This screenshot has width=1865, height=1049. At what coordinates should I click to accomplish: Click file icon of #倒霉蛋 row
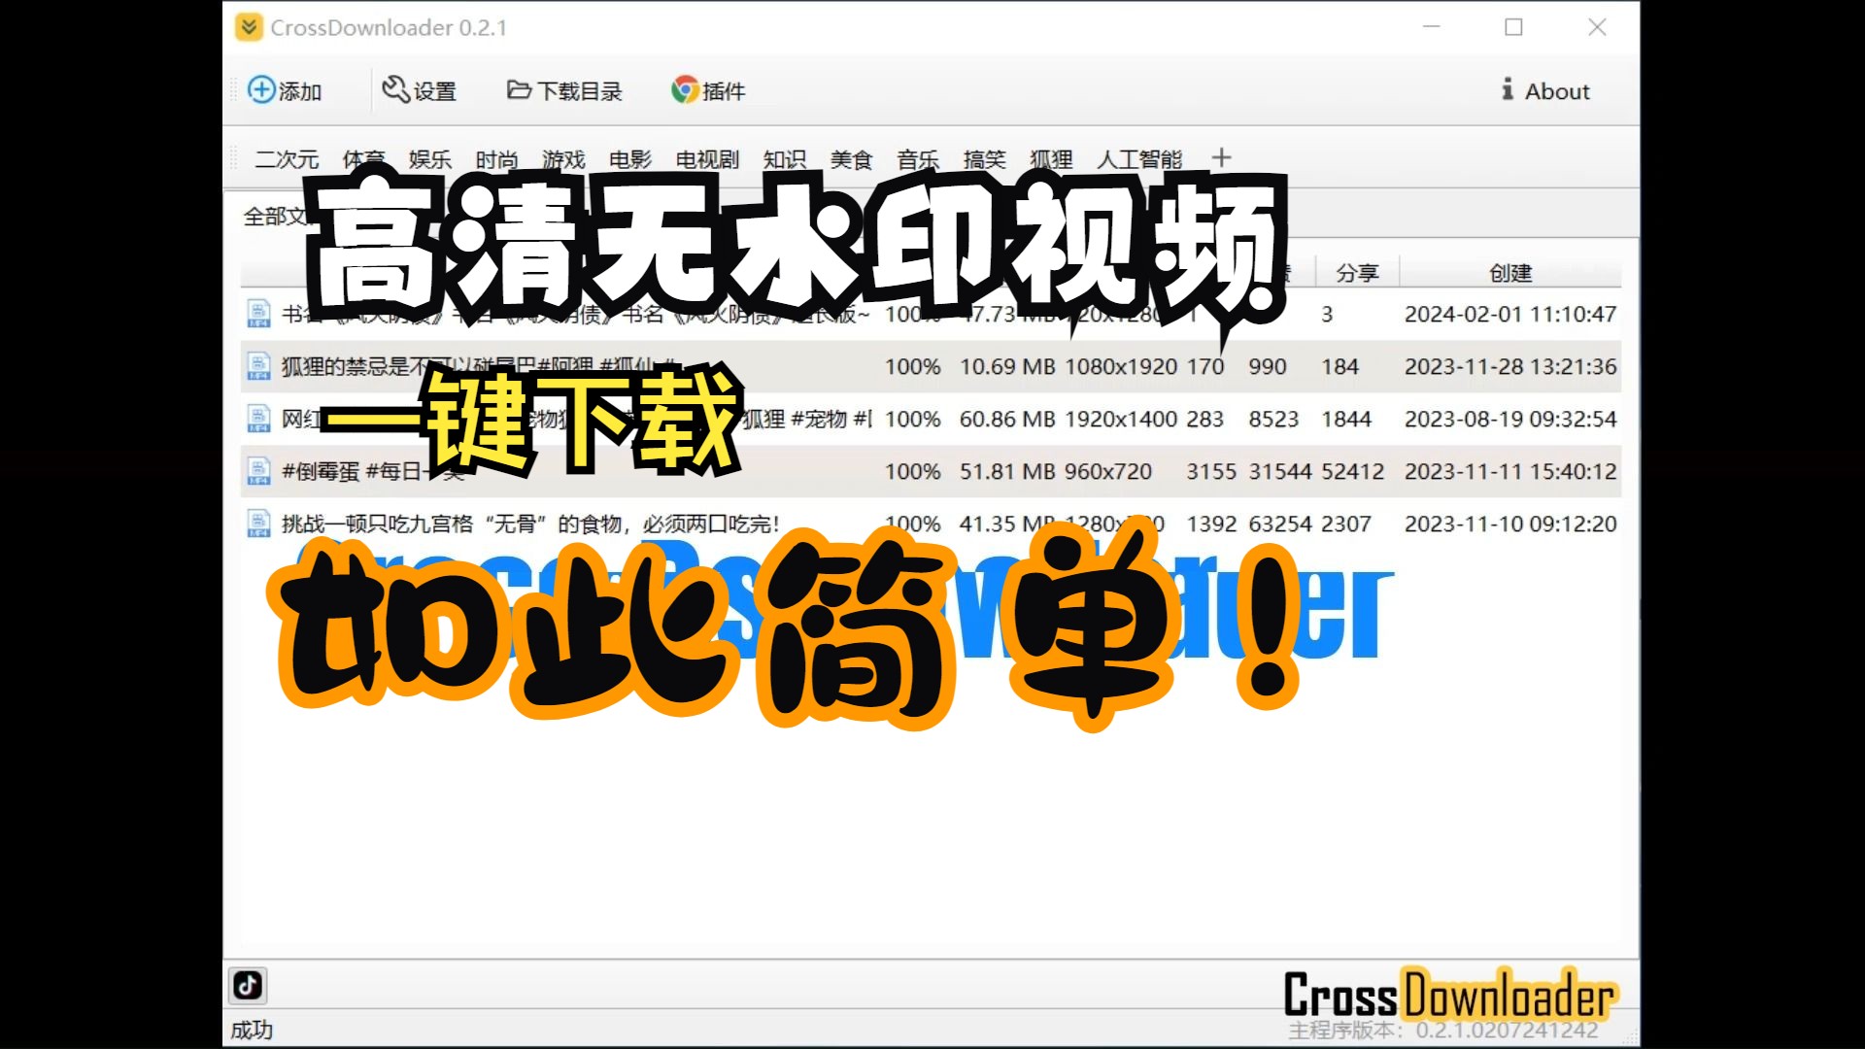258,471
